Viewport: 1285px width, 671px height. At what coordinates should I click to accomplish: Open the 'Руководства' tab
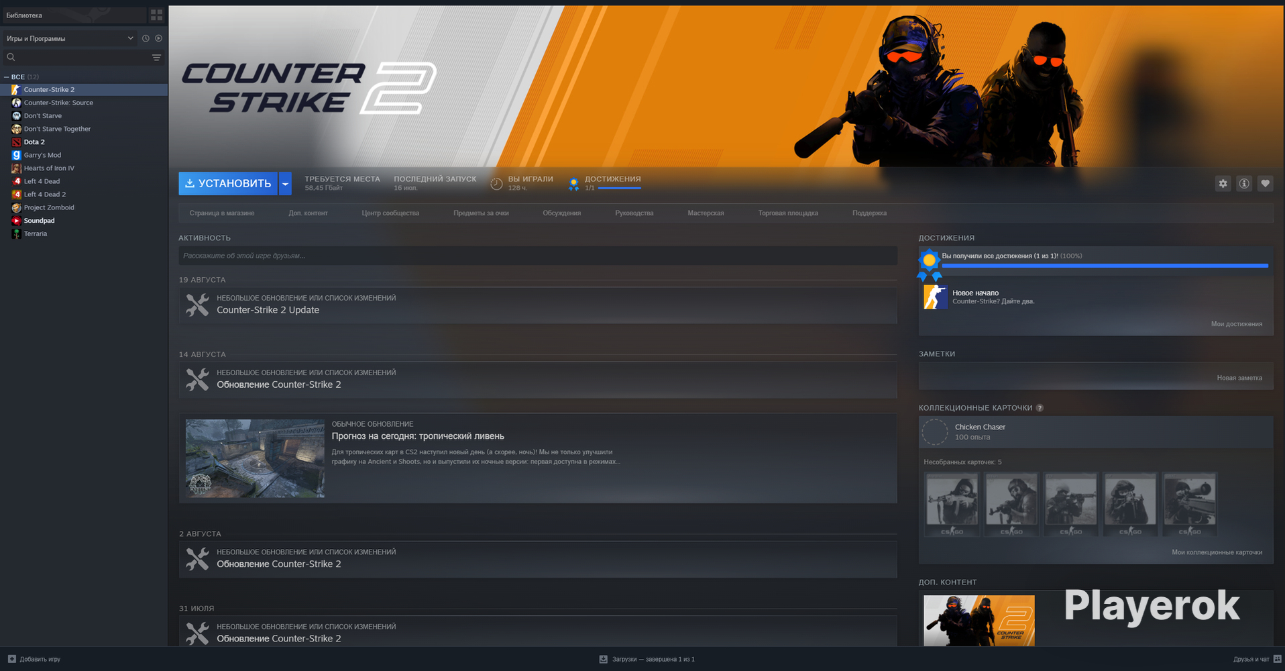tap(634, 213)
